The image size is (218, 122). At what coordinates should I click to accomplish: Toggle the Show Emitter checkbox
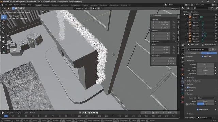click(x=198, y=109)
